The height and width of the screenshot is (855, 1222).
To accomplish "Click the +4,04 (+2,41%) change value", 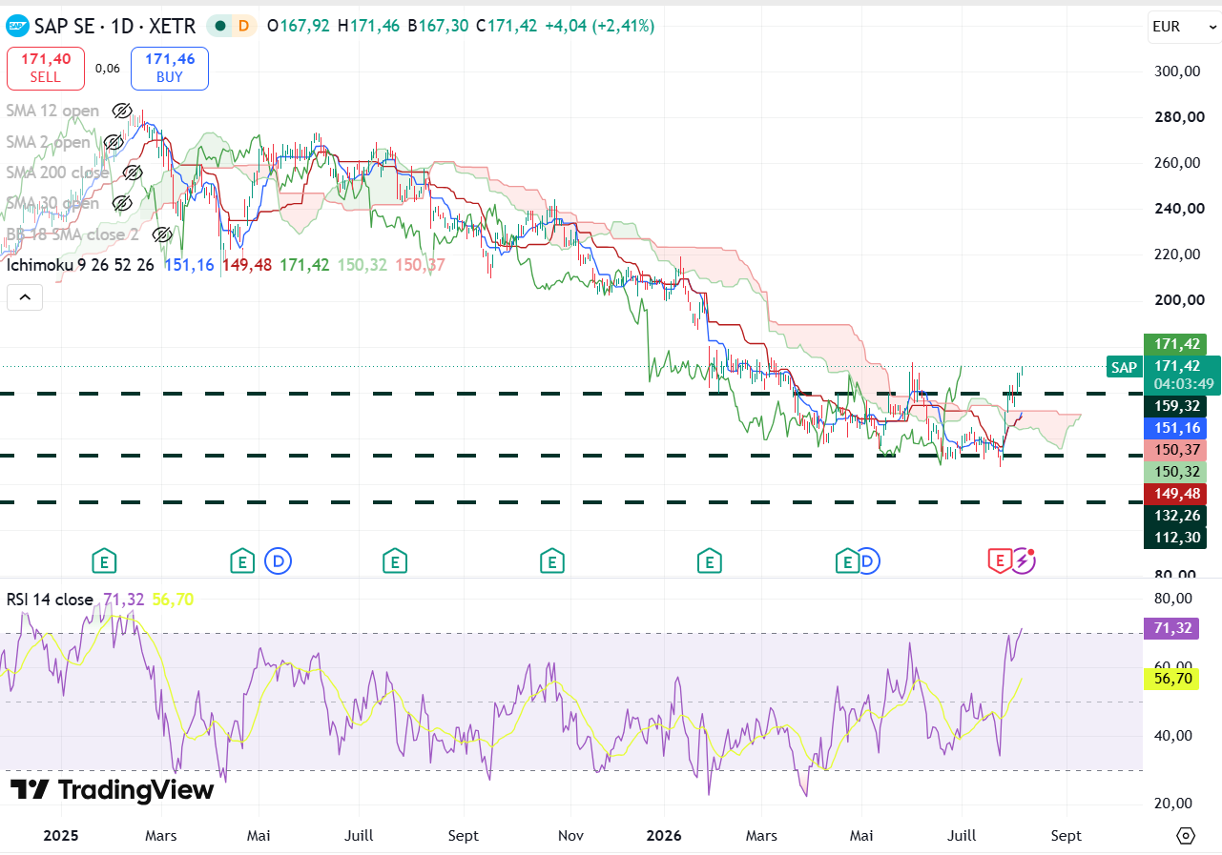I will click(599, 26).
